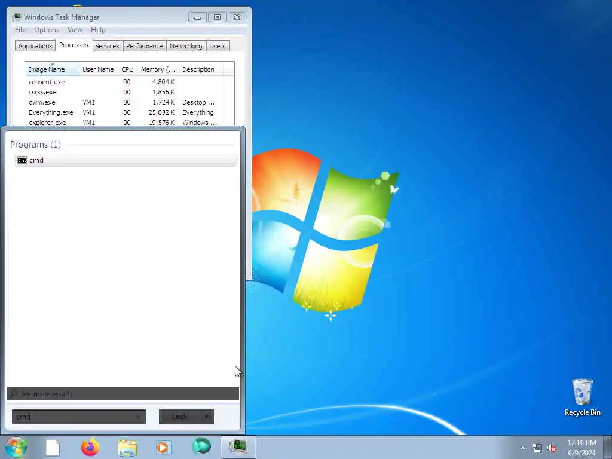Open the Help menu in Task Manager
The image size is (612, 459).
click(99, 30)
